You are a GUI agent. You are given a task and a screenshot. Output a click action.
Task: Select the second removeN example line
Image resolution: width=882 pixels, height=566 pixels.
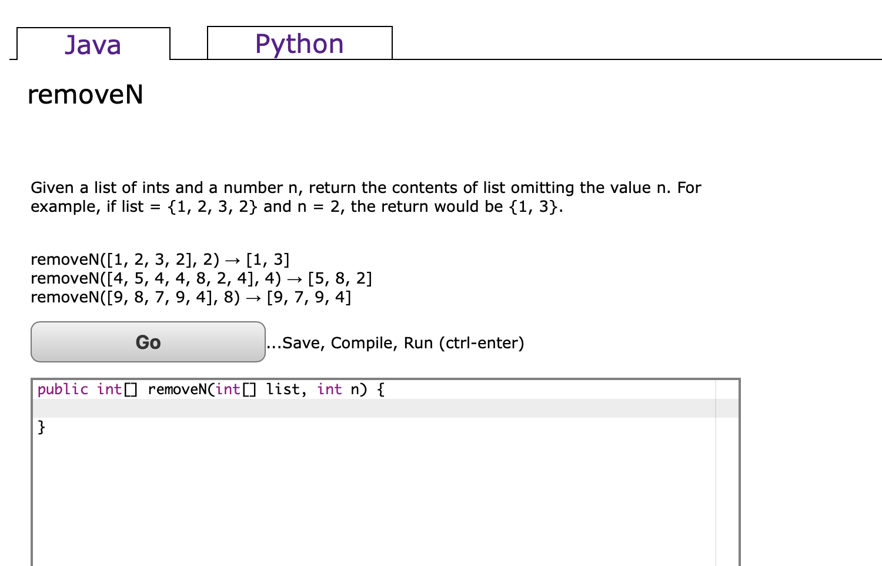pos(201,278)
